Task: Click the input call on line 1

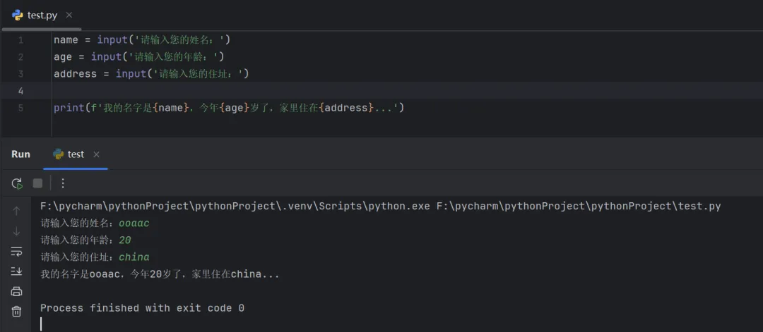Action: (112, 39)
